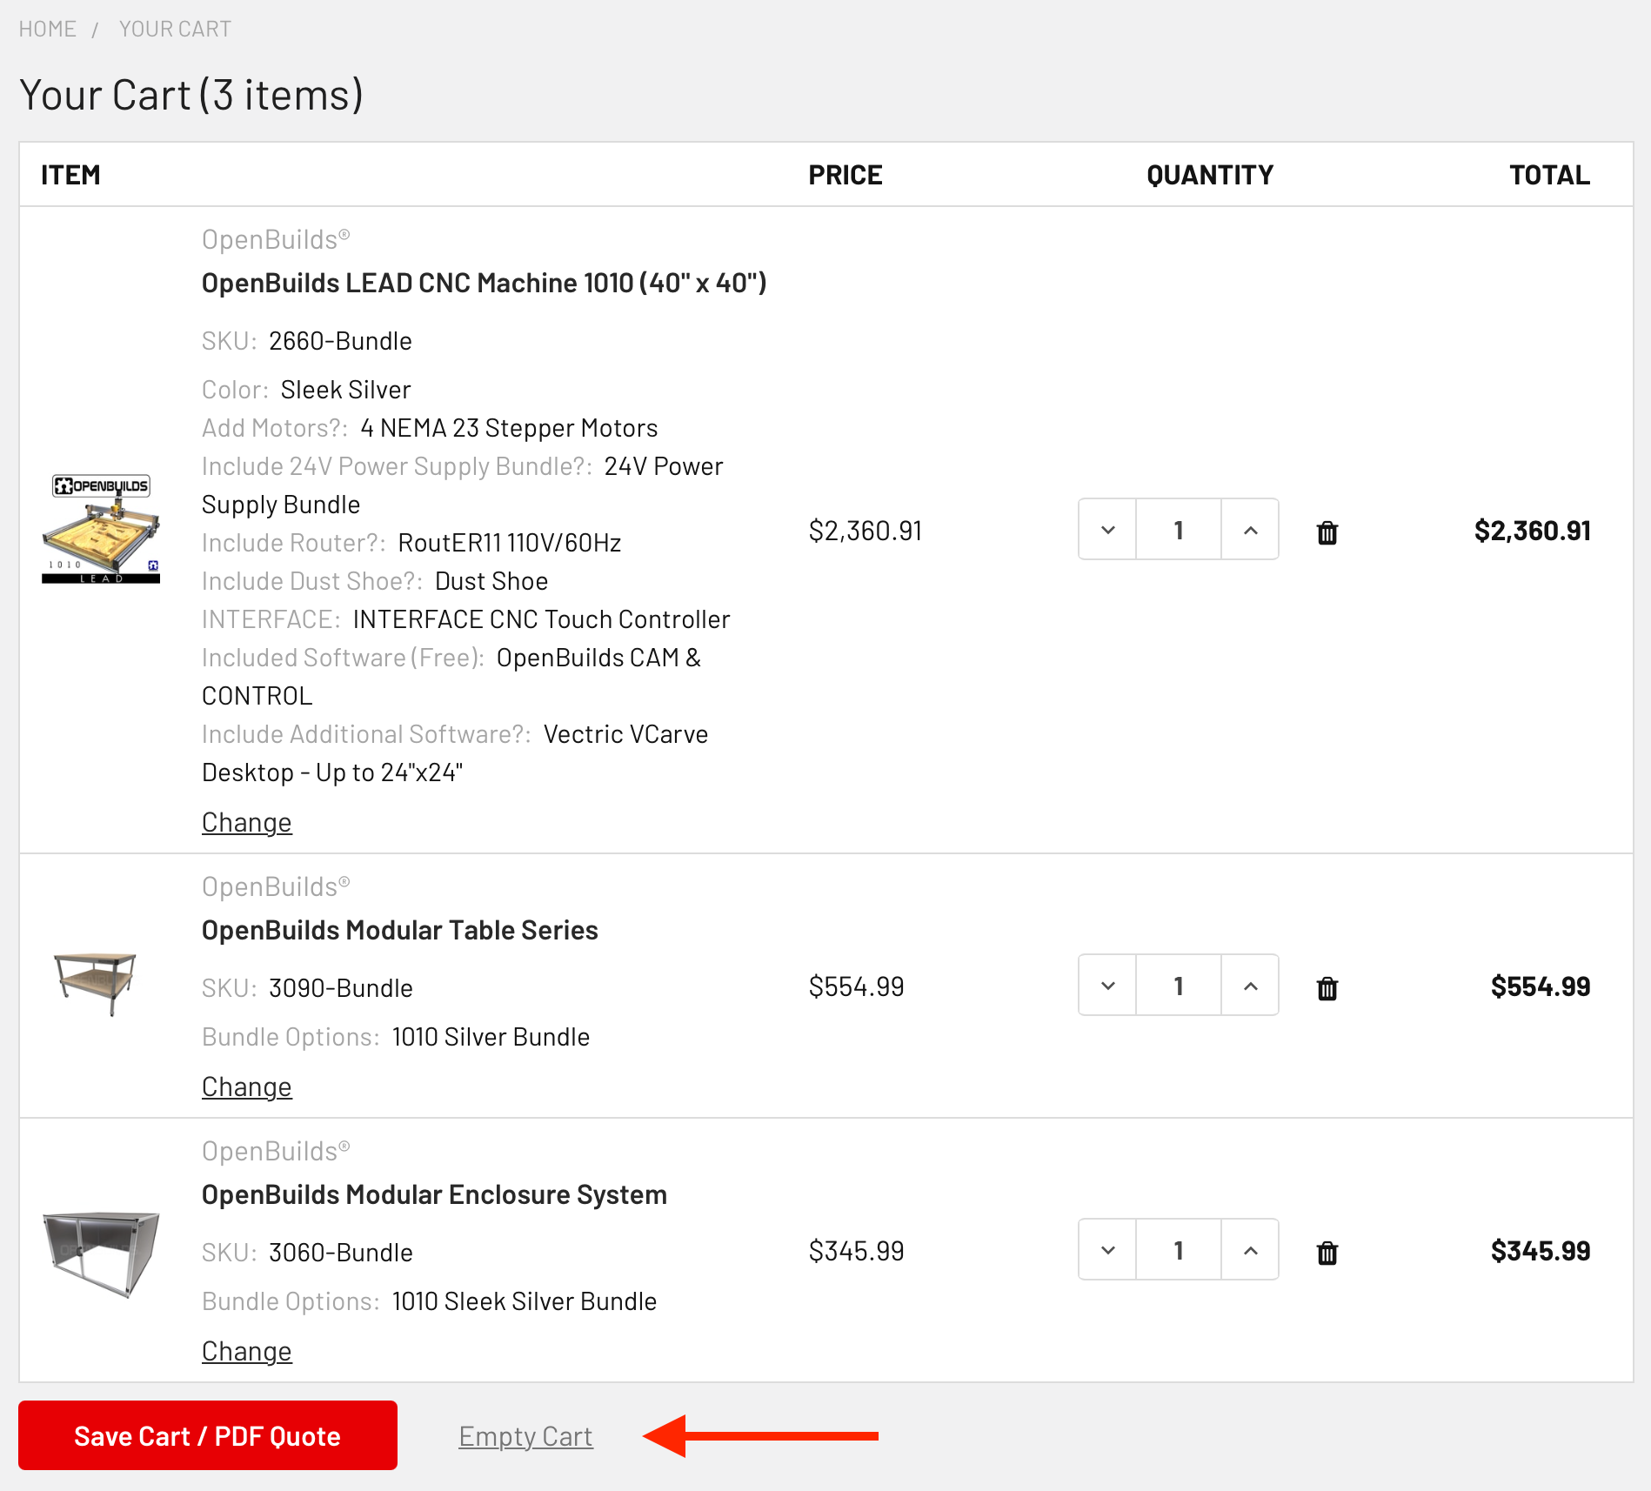Change options for Modular Table Series

tap(247, 1086)
